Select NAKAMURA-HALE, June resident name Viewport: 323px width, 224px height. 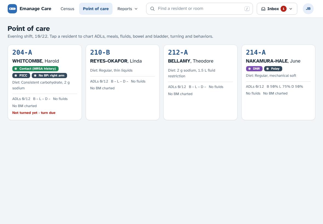click(273, 61)
